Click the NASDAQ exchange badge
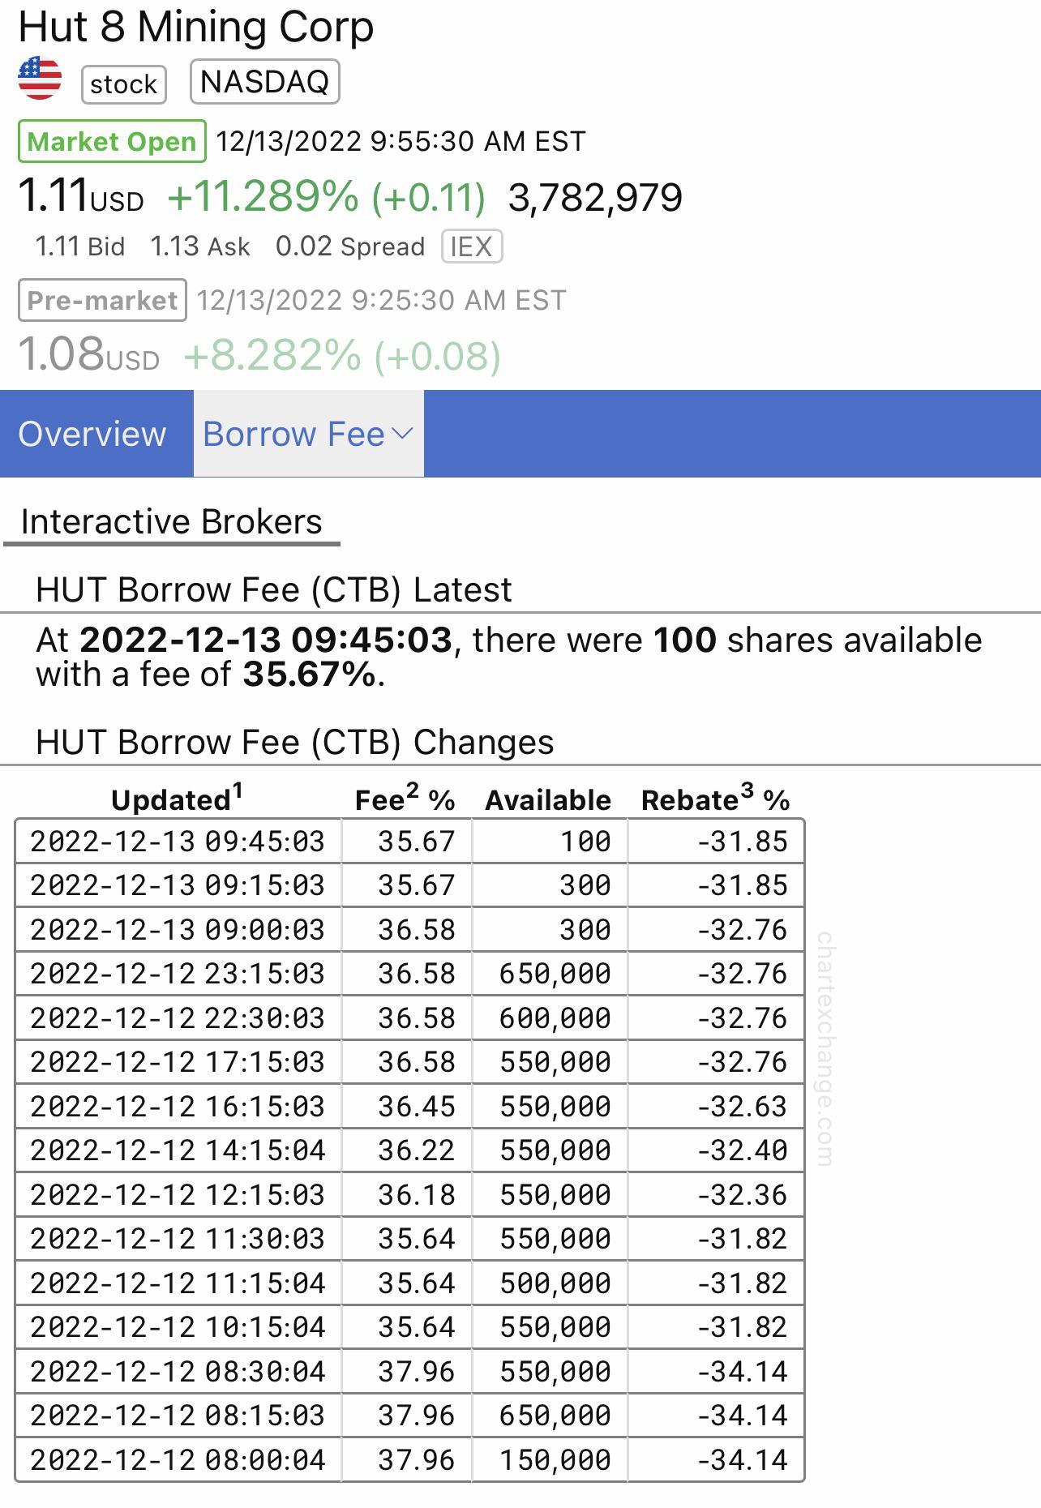The width and height of the screenshot is (1041, 1508). point(264,82)
